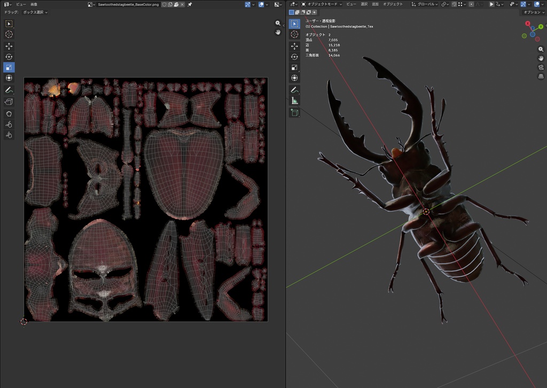
Task: Select the Rotate tool in 3D viewport
Action: pyautogui.click(x=294, y=57)
